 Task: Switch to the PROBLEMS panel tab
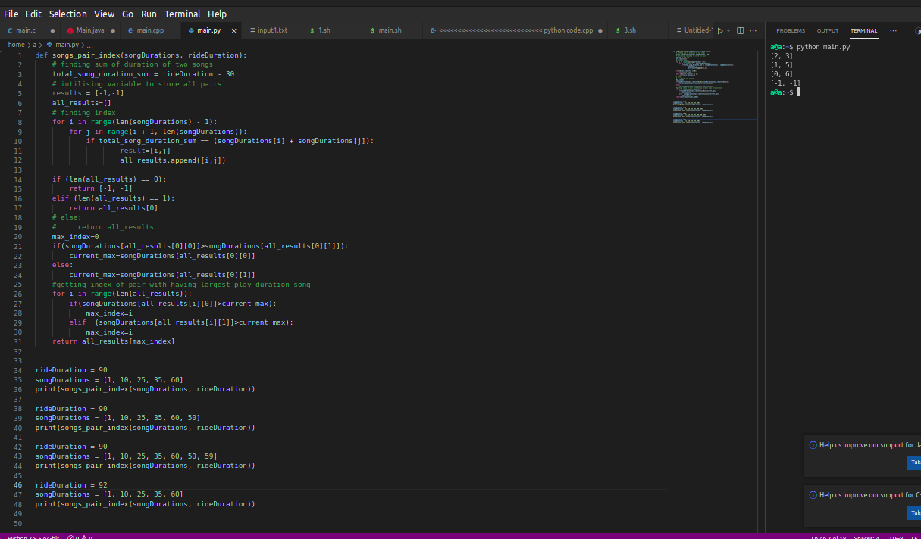[791, 31]
